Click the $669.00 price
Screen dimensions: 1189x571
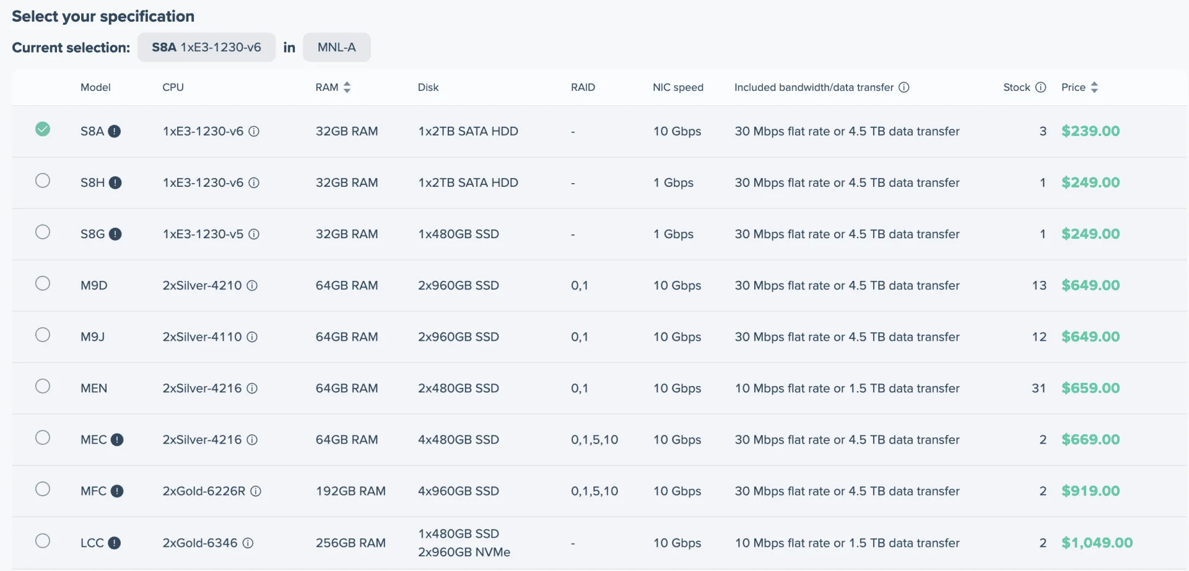pyautogui.click(x=1091, y=440)
